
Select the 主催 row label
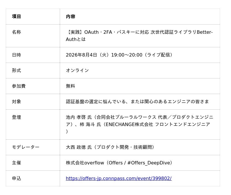point(16,163)
